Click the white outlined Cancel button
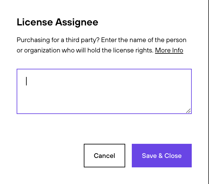 pyautogui.click(x=104, y=155)
